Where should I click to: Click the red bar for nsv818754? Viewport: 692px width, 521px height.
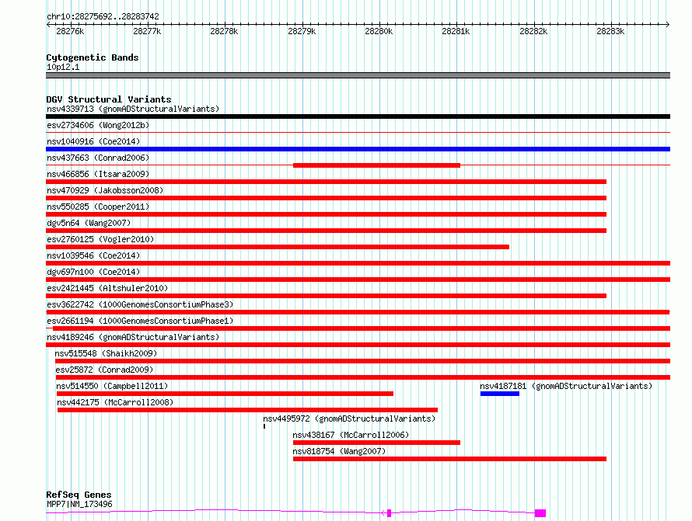pyautogui.click(x=449, y=459)
